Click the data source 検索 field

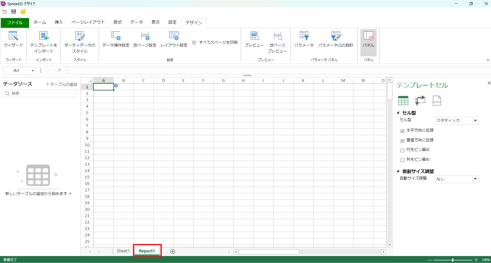click(40, 93)
